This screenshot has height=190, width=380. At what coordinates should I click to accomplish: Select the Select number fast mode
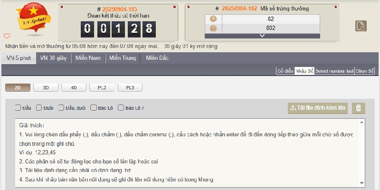[334, 71]
